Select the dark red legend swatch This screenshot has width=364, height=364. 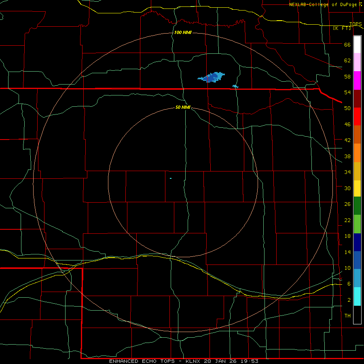click(357, 99)
